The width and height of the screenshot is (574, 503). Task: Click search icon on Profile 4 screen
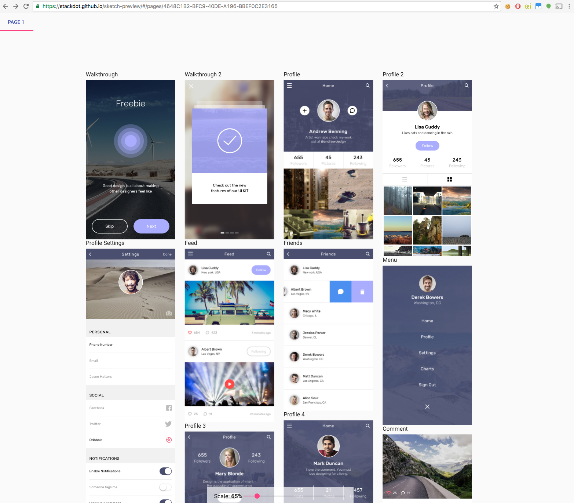[x=368, y=426]
